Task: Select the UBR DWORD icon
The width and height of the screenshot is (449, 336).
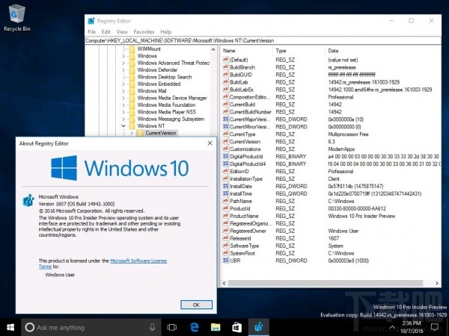Action: point(226,261)
